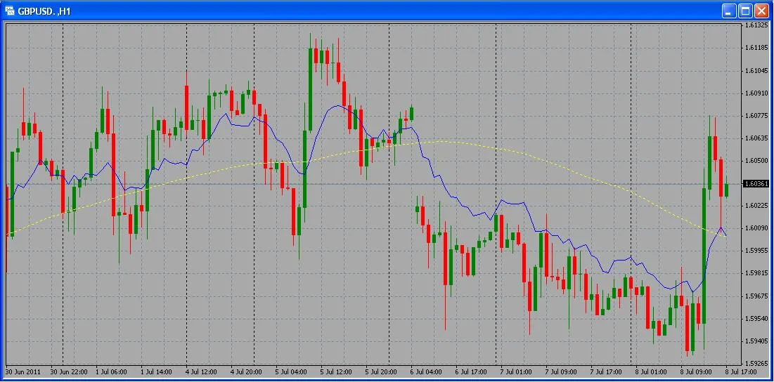774x382 pixels.
Task: Click the 1.60500 price level label
Action: pos(756,161)
